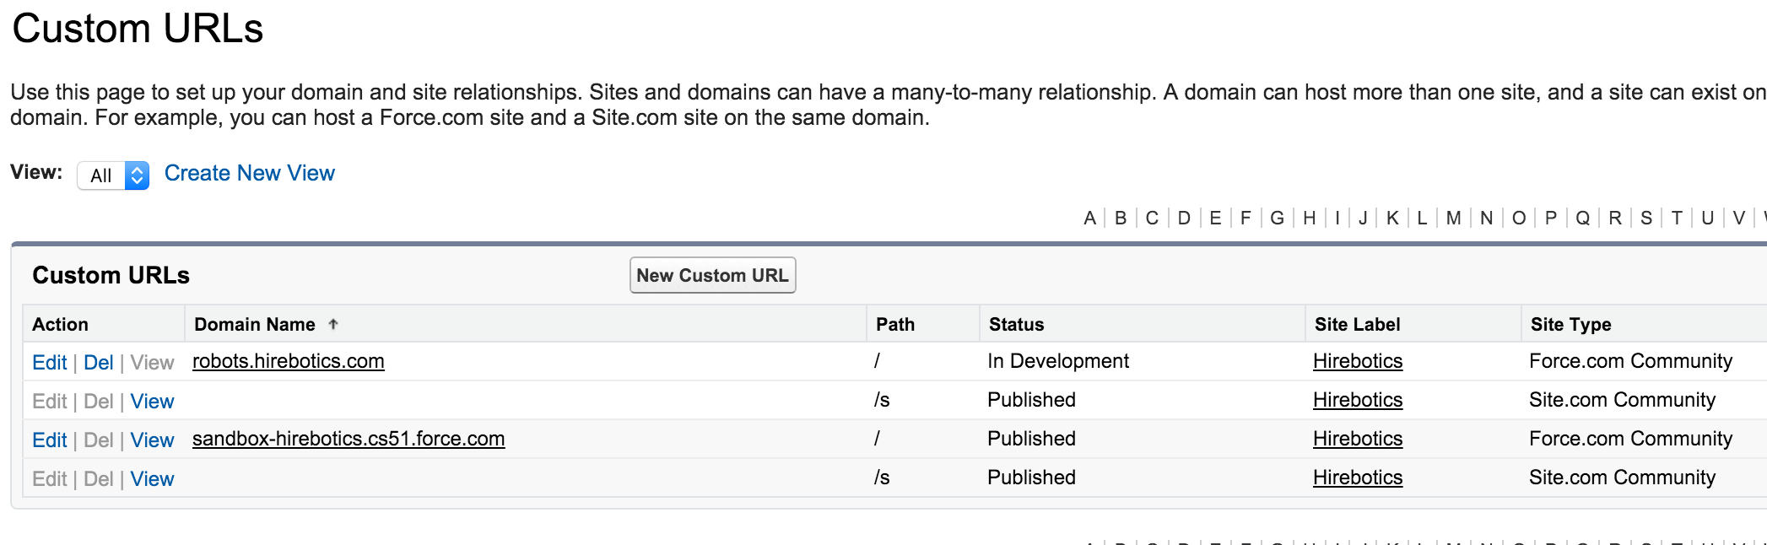This screenshot has width=1767, height=545.
Task: Sort by the Status column header
Action: [1016, 324]
